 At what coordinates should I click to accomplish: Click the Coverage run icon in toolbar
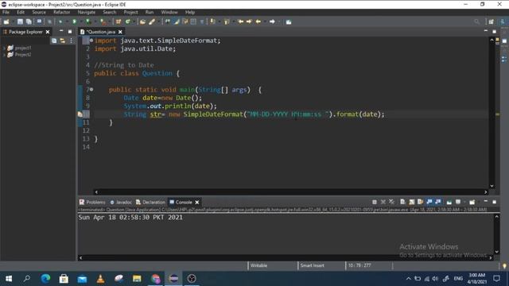88,21
